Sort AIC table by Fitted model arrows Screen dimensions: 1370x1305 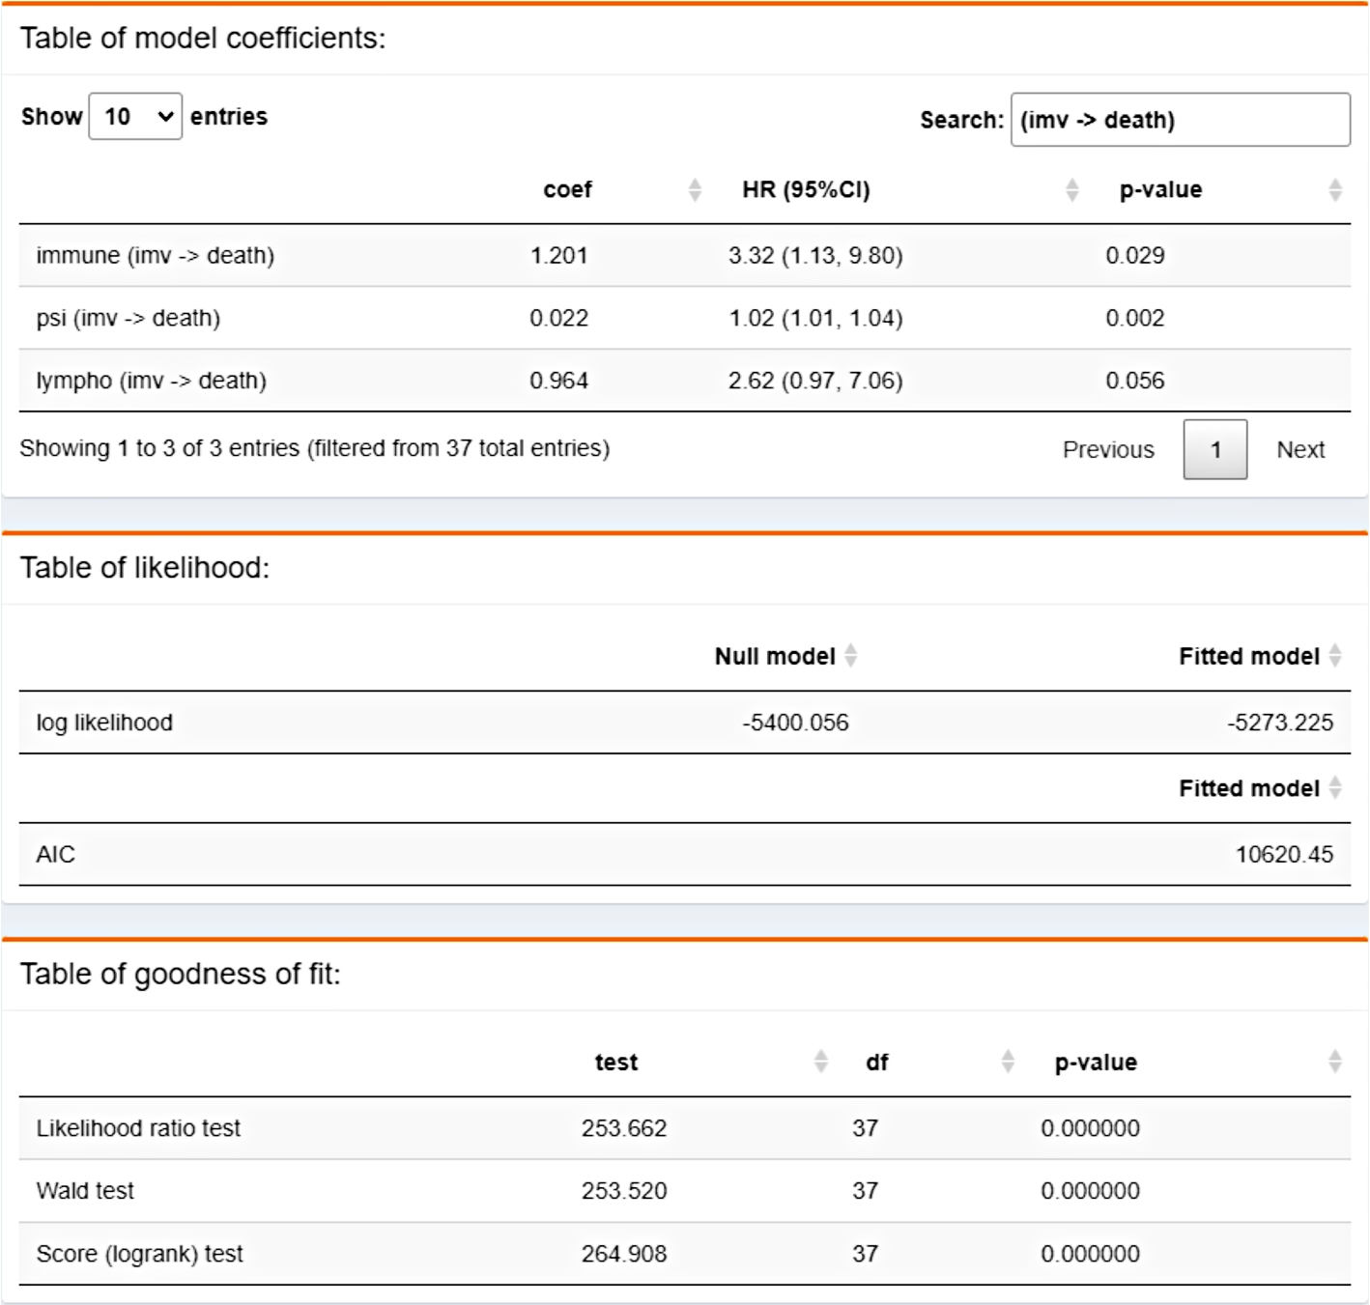1335,788
